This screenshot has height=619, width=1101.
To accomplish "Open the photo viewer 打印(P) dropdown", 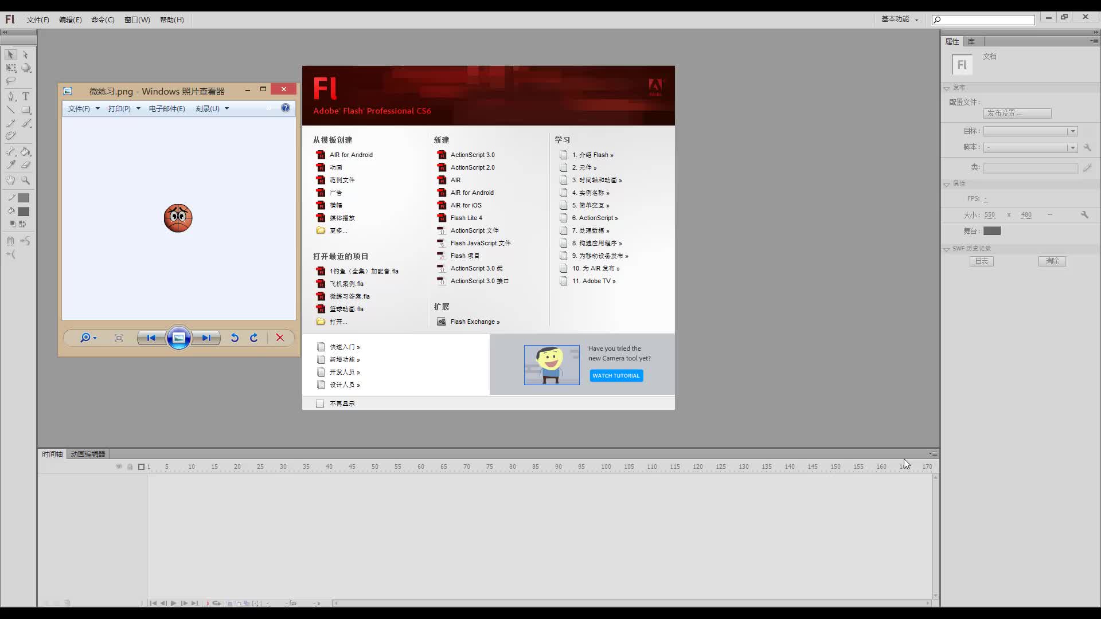I will click(124, 108).
